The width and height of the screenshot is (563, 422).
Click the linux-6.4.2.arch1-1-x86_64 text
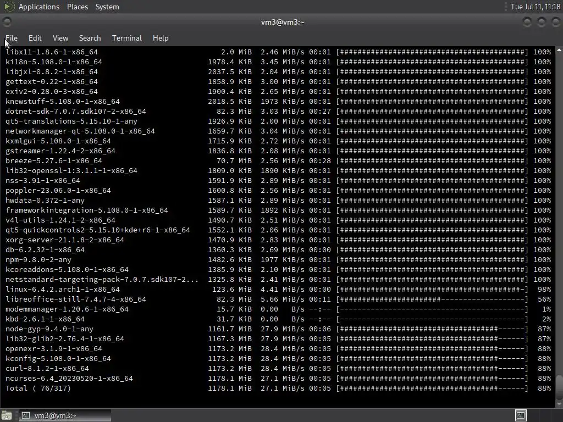click(63, 290)
